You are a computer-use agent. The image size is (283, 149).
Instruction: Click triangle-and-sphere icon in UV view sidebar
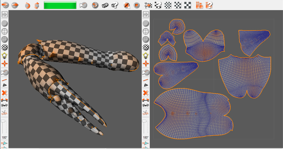point(146,73)
